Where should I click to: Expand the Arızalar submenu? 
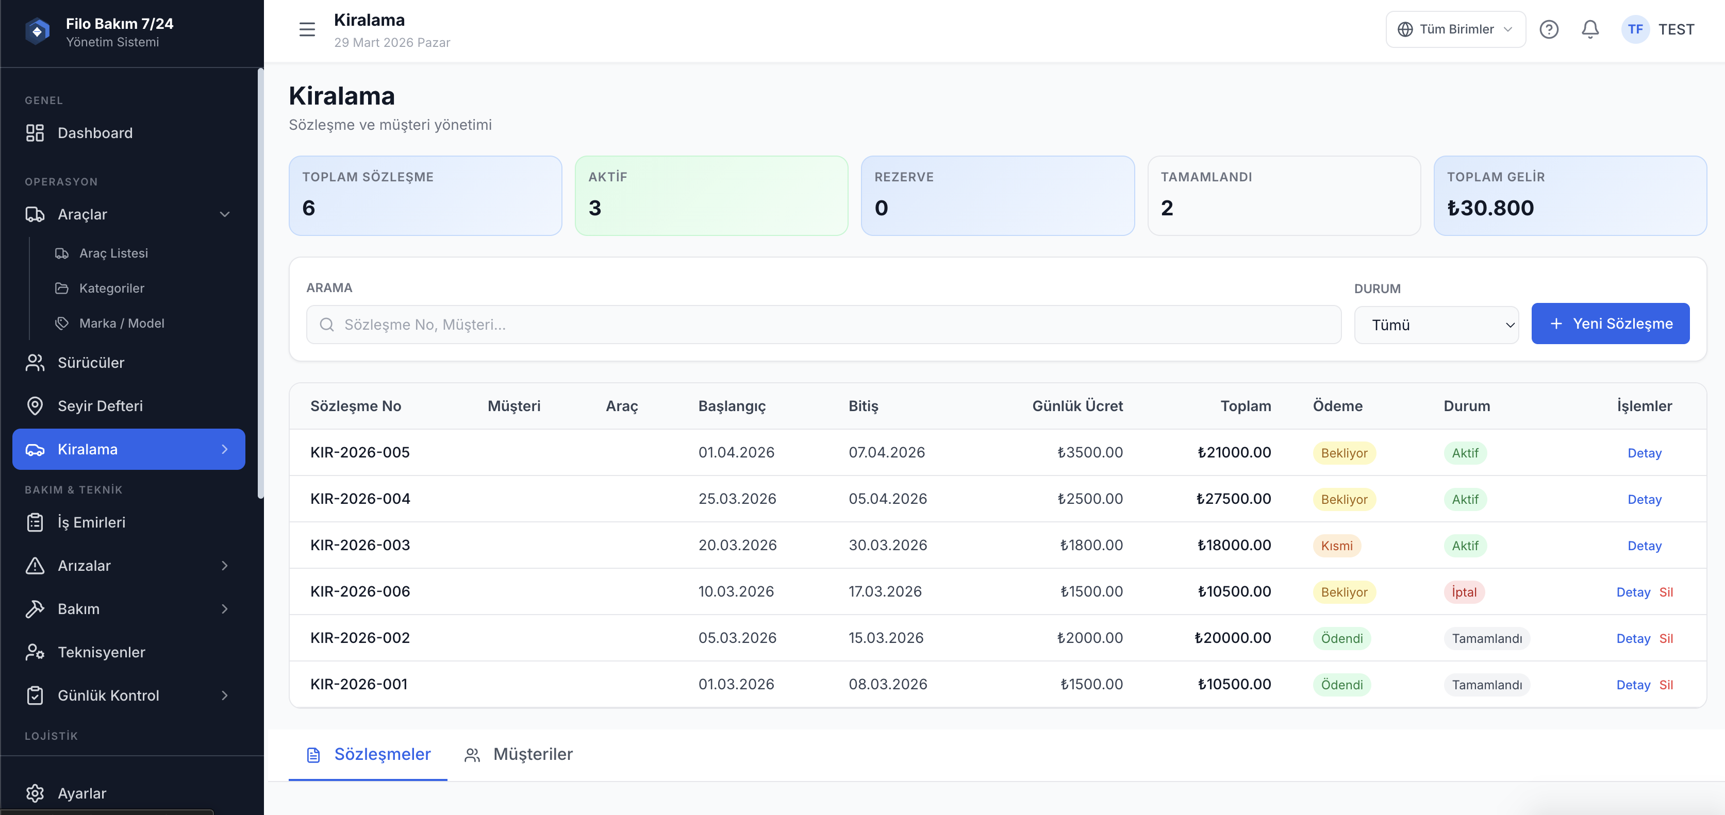[x=224, y=566]
